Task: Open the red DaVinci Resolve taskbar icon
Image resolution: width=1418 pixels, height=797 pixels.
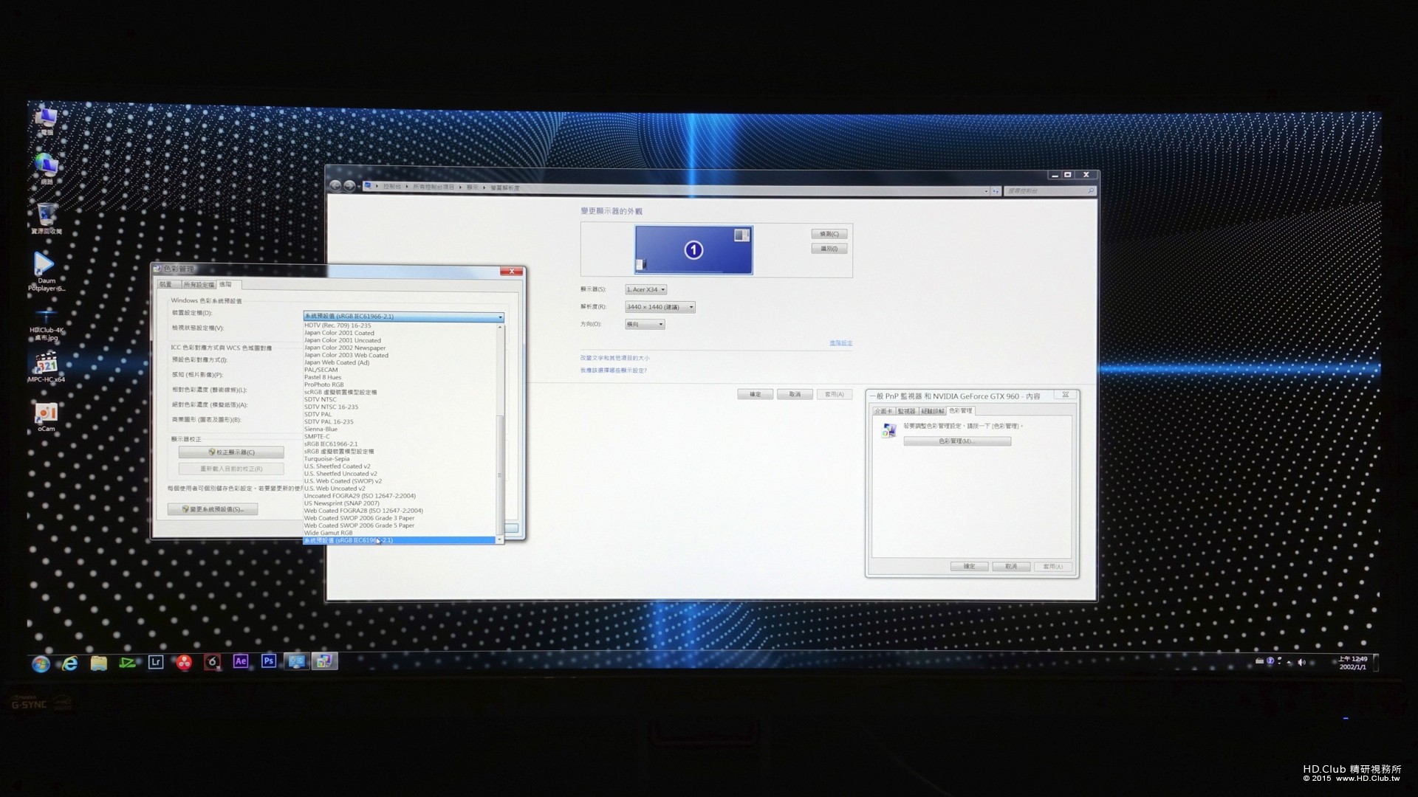Action: [x=184, y=662]
